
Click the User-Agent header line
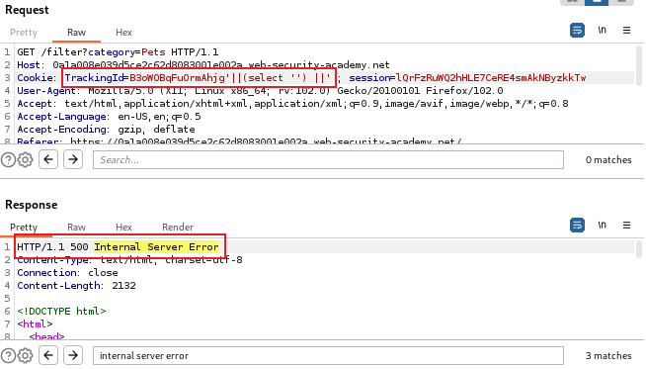(x=260, y=90)
